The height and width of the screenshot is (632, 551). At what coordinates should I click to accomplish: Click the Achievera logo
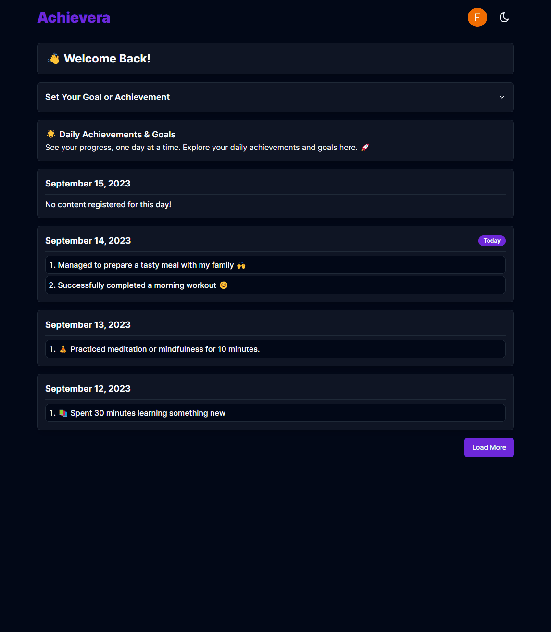point(74,17)
